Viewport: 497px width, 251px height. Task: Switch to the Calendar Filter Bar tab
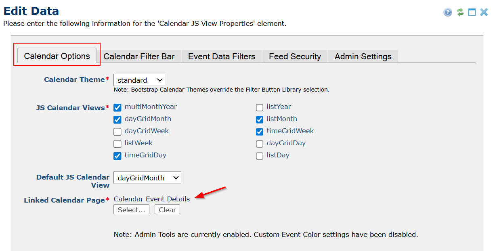pos(139,56)
